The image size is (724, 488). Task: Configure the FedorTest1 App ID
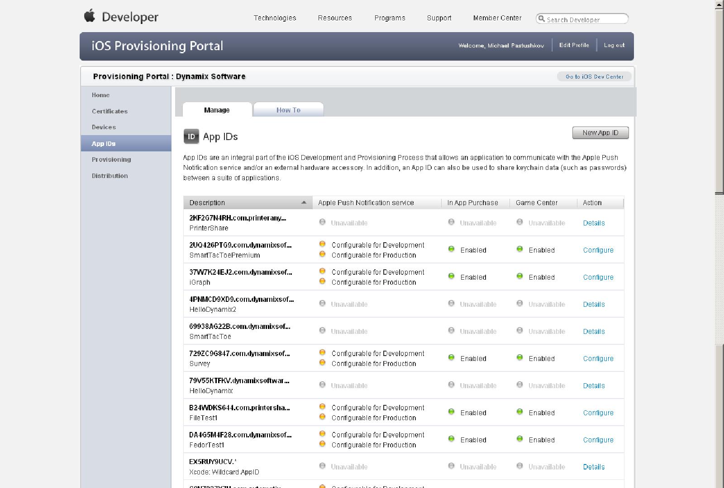point(598,440)
